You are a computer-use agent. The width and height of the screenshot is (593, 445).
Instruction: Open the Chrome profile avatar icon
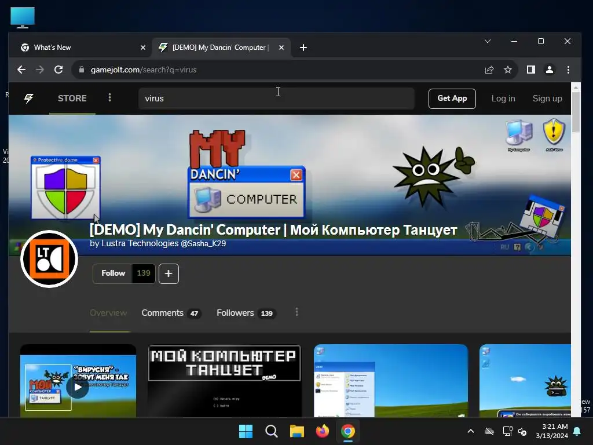pyautogui.click(x=550, y=70)
